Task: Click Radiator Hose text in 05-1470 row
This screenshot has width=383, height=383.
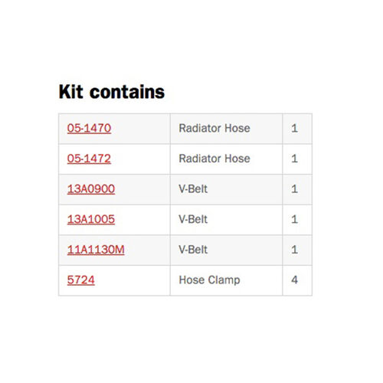Action: click(214, 128)
